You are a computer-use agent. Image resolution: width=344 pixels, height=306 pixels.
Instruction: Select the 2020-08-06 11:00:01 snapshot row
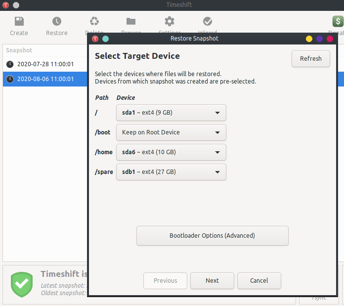[45, 79]
